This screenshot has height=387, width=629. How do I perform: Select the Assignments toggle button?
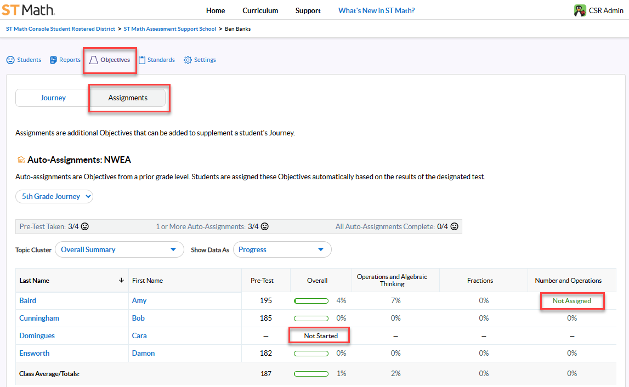coord(128,98)
